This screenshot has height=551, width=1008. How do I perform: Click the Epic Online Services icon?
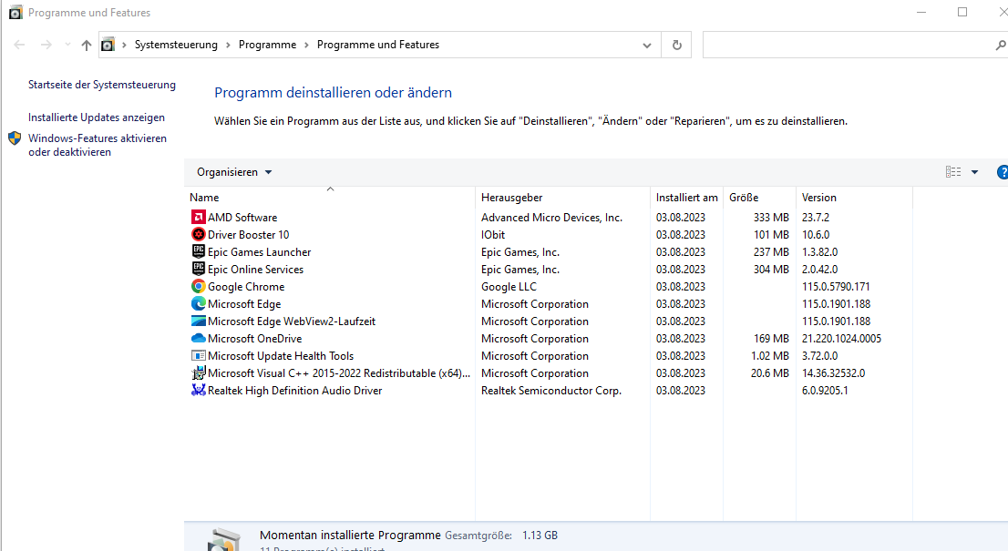tap(198, 269)
